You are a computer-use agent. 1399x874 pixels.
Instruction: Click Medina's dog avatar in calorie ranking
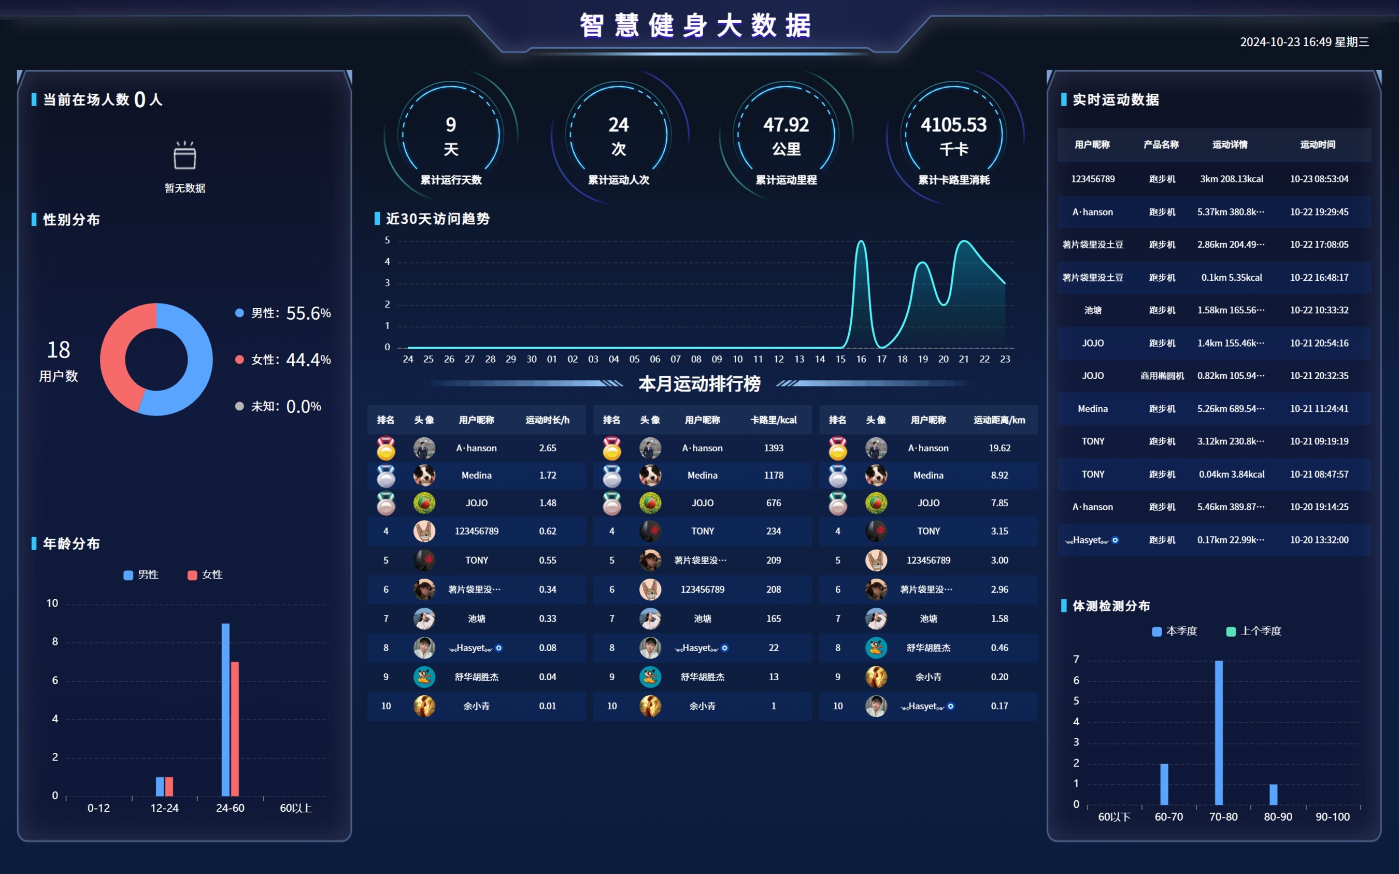pos(650,475)
